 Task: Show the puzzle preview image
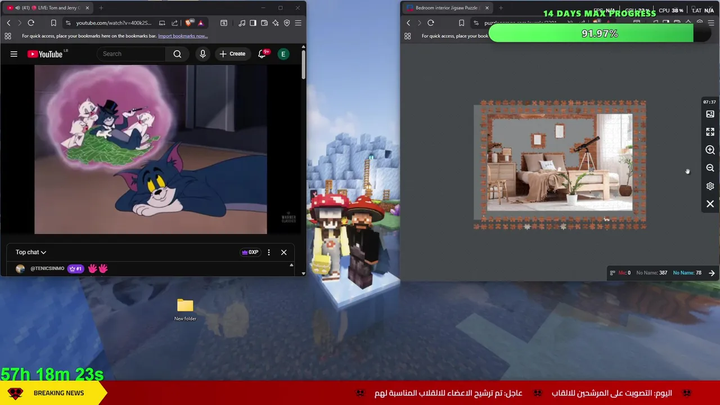[710, 114]
